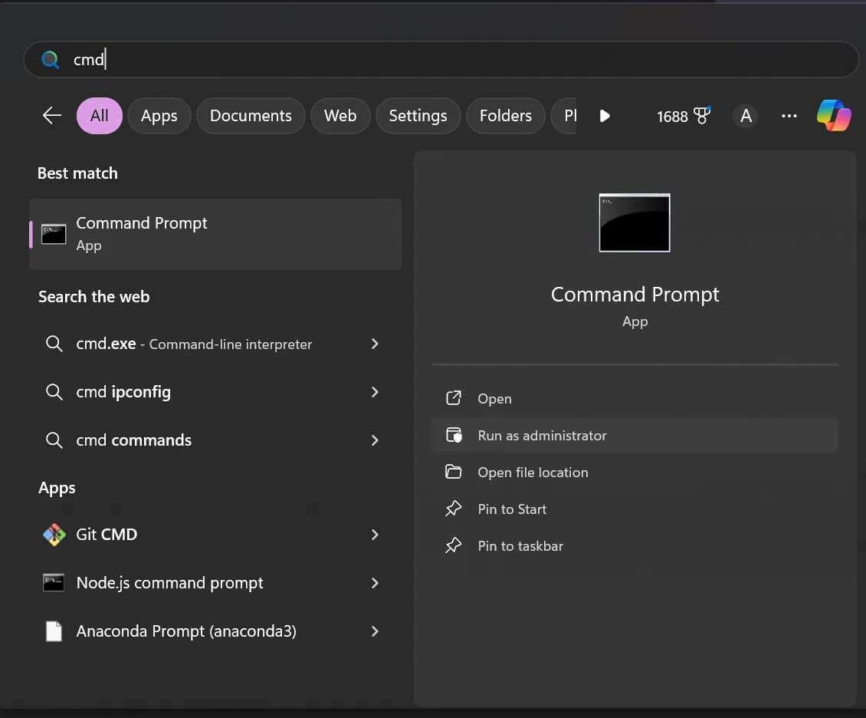Open the account avatar menu

pyautogui.click(x=745, y=115)
